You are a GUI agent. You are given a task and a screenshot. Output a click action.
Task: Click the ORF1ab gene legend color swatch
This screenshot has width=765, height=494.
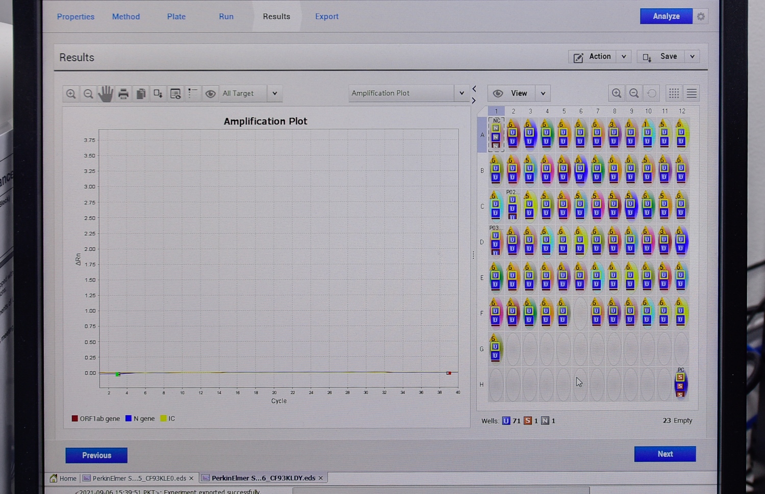75,419
